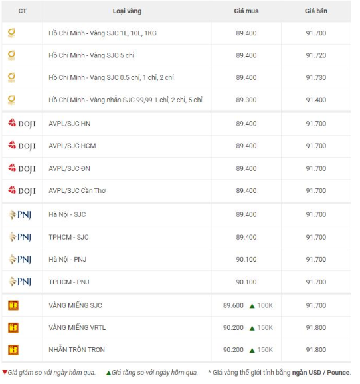
Task: Click the DOJI logo on the AVPL/SJC Cần Thơ row
Action: (22, 190)
